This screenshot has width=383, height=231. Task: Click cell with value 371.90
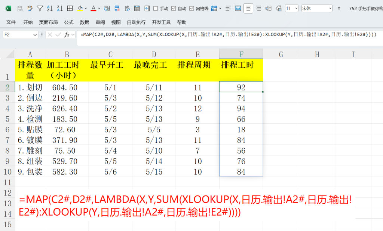tap(67, 140)
